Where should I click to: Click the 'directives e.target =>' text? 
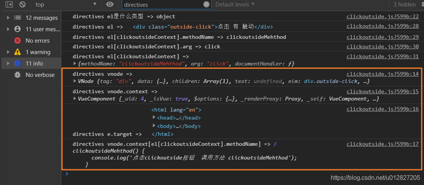[x=107, y=134]
